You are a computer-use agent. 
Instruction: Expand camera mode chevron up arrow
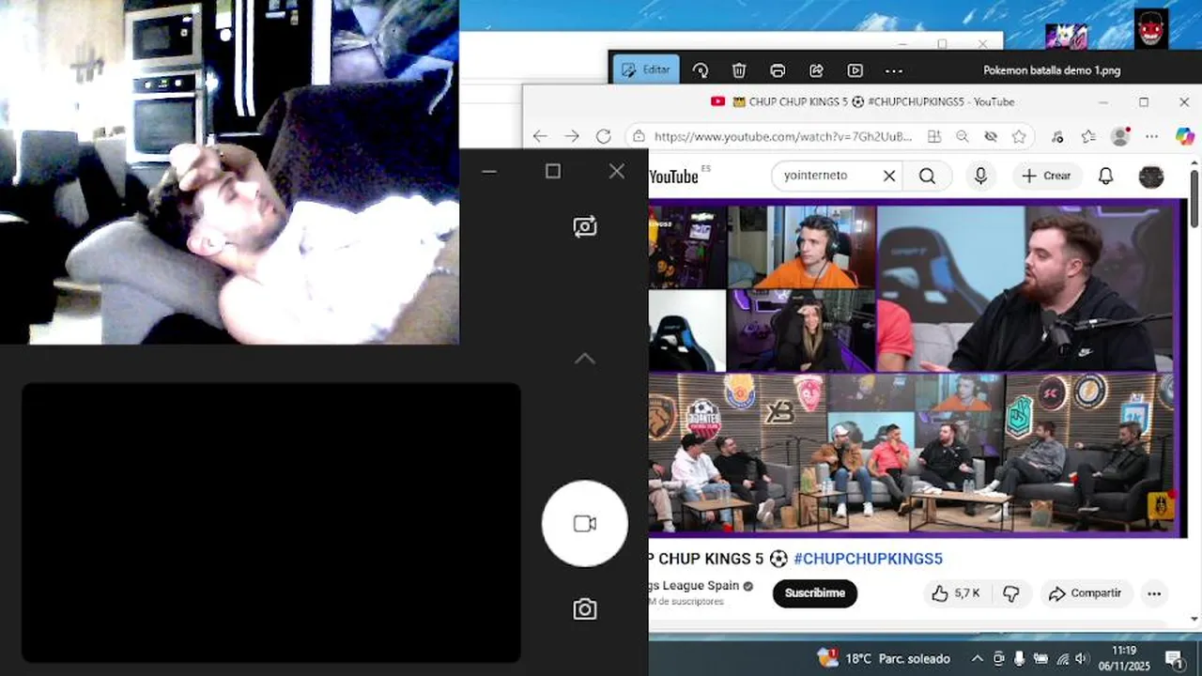click(x=584, y=359)
